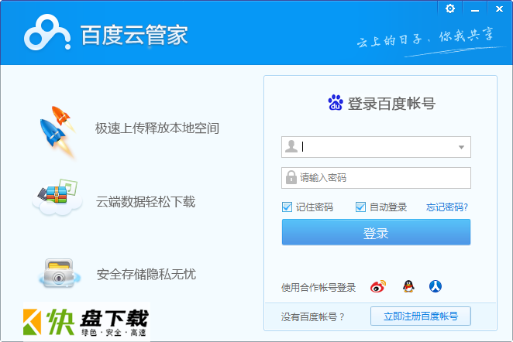Open the 忘记密码? link
Image resolution: width=513 pixels, height=342 pixels.
click(447, 207)
